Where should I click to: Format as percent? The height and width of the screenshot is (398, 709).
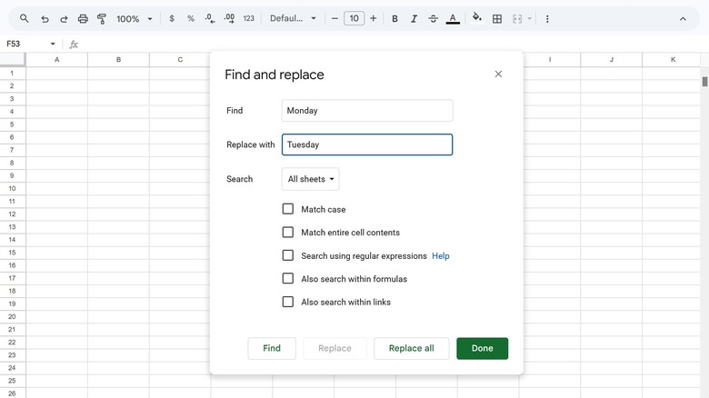(x=191, y=18)
